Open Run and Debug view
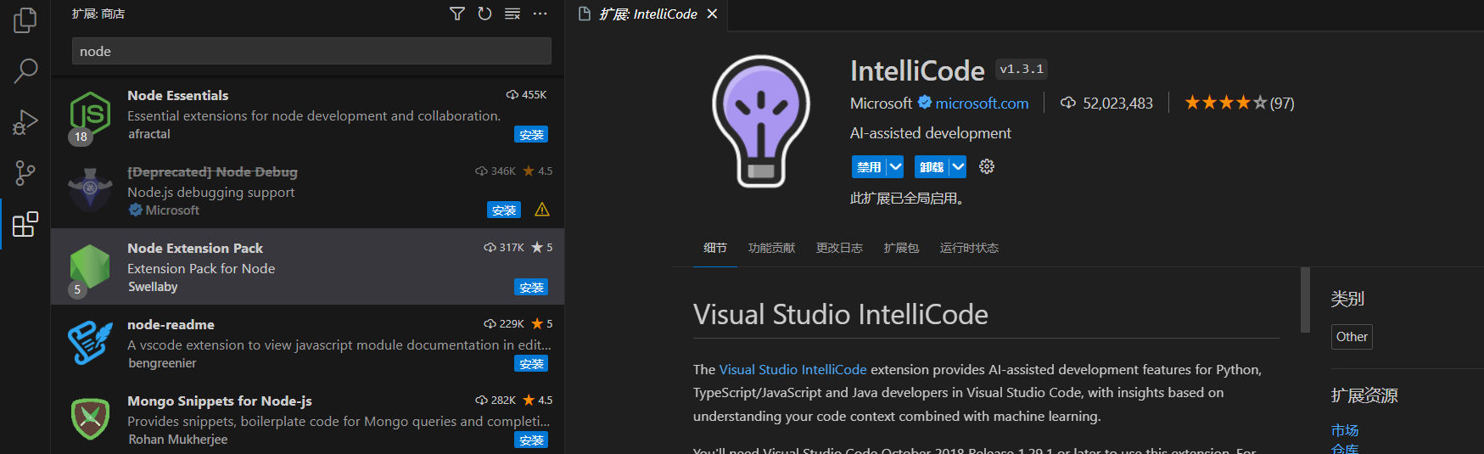This screenshot has width=1484, height=454. [x=25, y=122]
